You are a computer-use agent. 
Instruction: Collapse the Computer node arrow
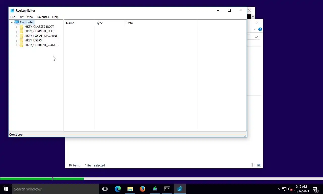click(12, 22)
